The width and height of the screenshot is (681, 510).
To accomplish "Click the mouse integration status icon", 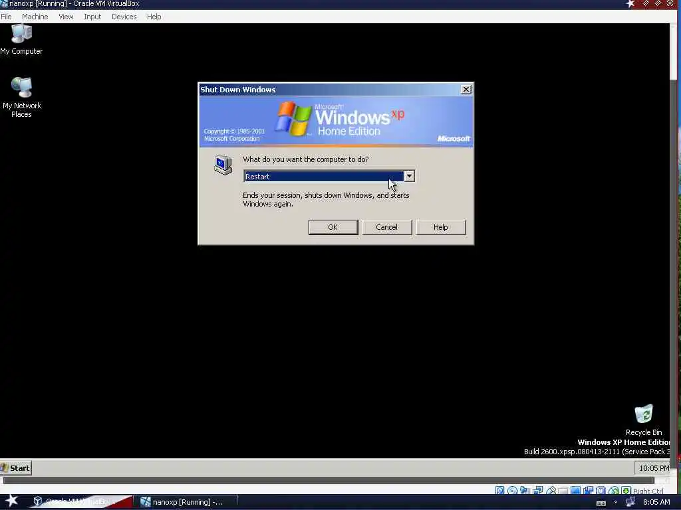I will coord(614,491).
